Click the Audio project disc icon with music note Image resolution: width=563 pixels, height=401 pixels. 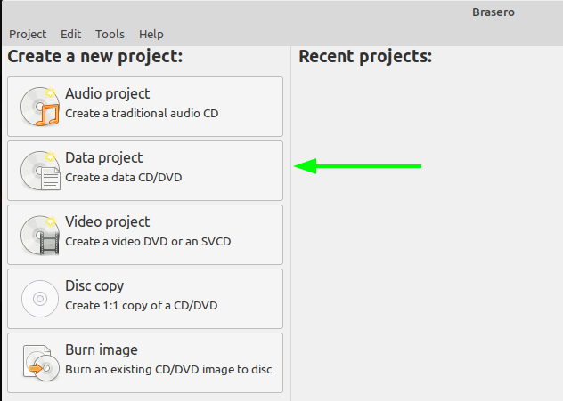click(x=39, y=107)
